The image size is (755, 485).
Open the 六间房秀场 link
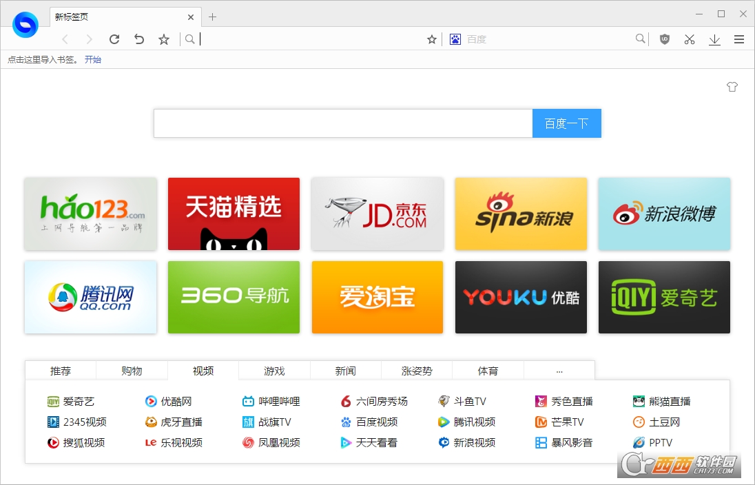tap(373, 401)
